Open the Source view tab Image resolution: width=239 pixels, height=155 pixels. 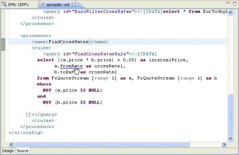coord(23,151)
